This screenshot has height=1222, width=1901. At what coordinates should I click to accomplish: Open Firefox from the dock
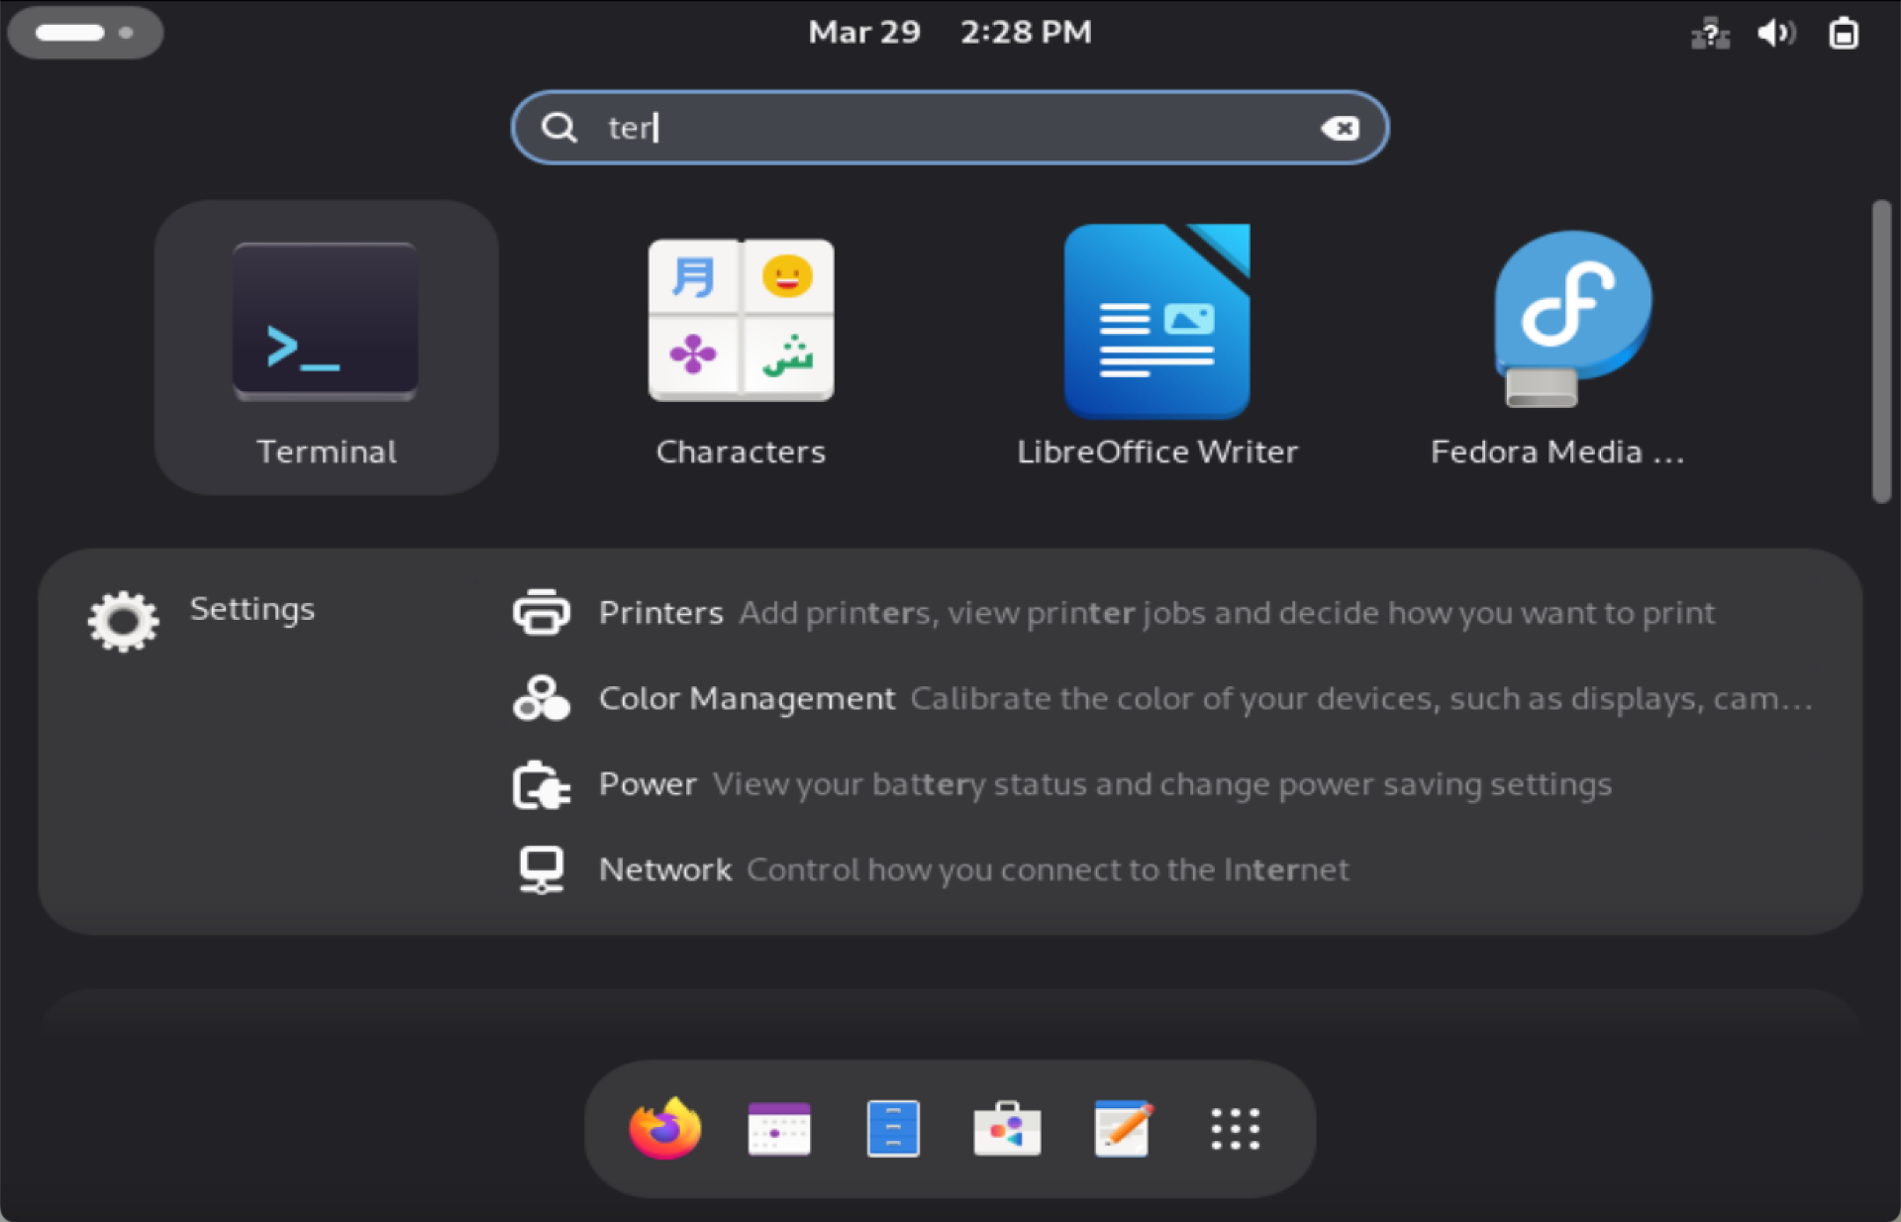tap(665, 1128)
